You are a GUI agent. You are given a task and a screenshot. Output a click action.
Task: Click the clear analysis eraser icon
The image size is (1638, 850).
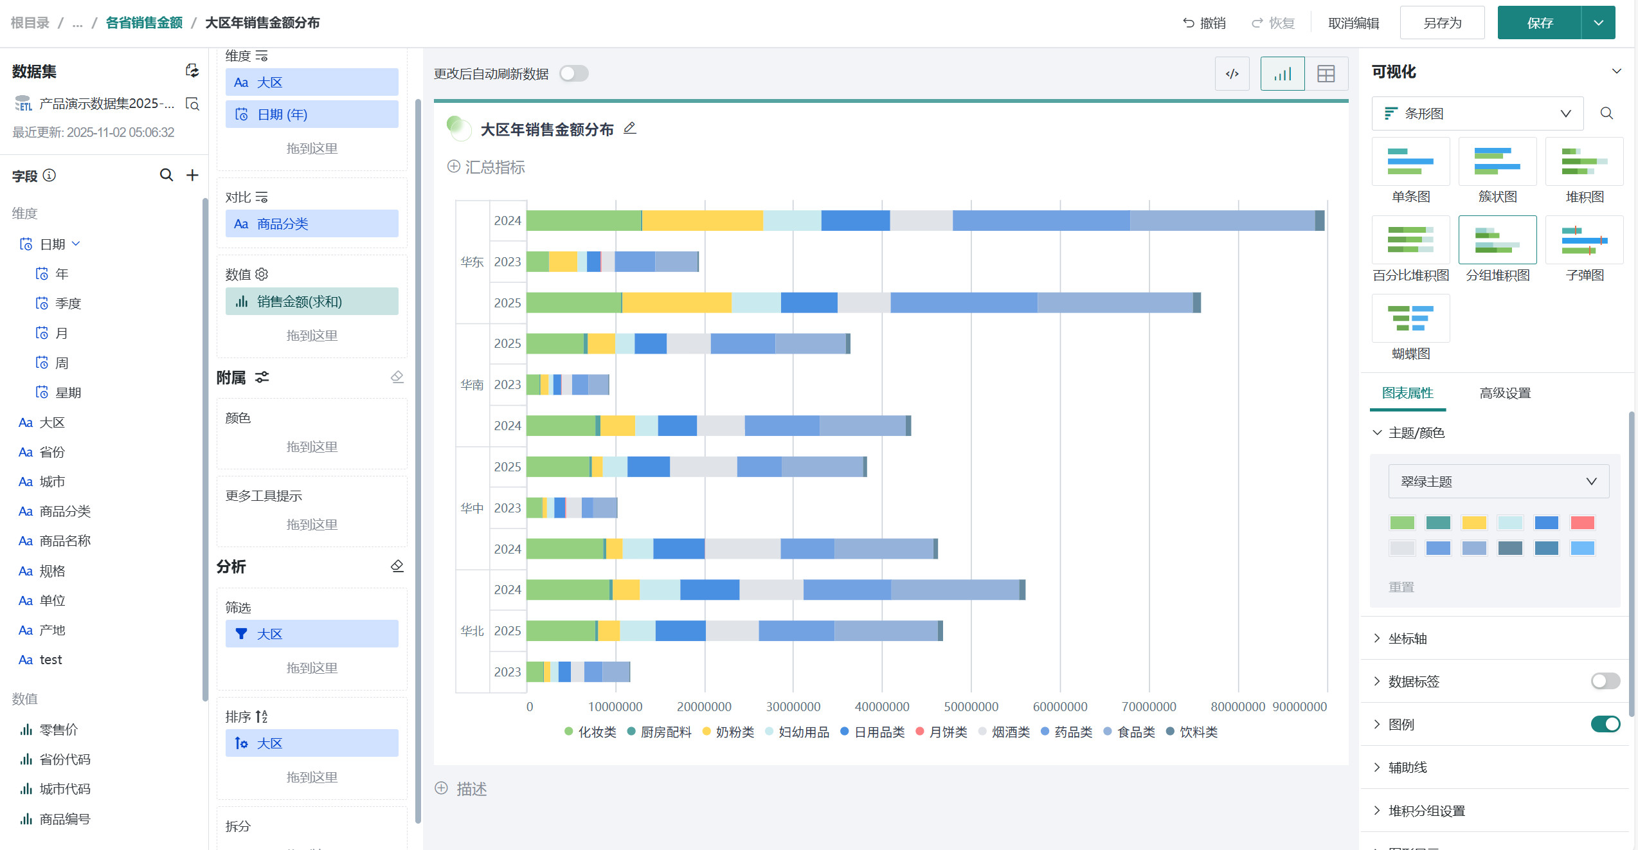pyautogui.click(x=397, y=566)
